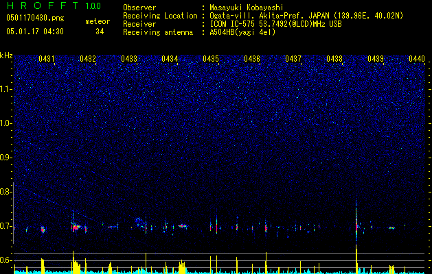The width and height of the screenshot is (432, 274).
Task: Click the 0433 time marker
Action: [x=129, y=59]
